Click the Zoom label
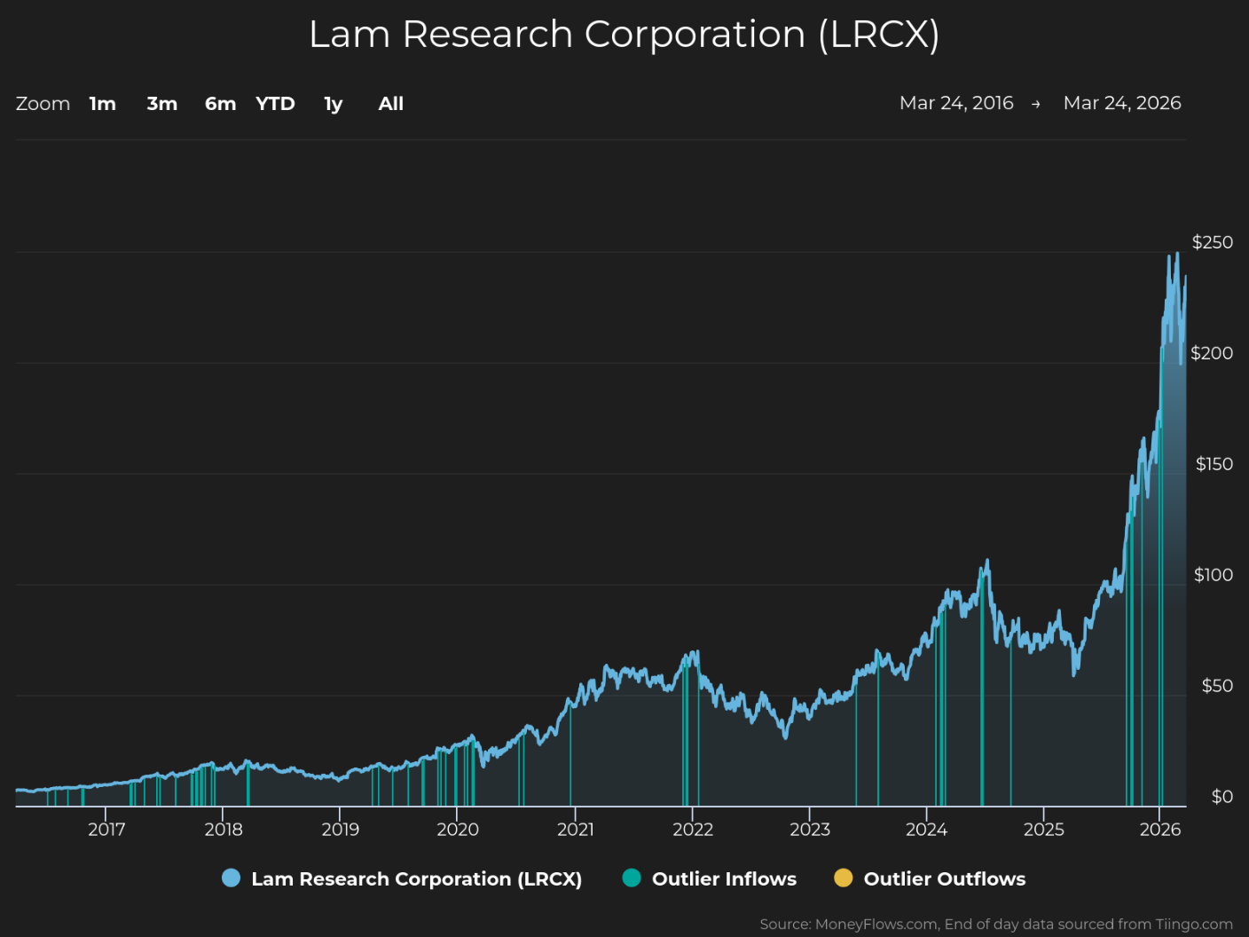Image resolution: width=1249 pixels, height=937 pixels. pos(43,104)
